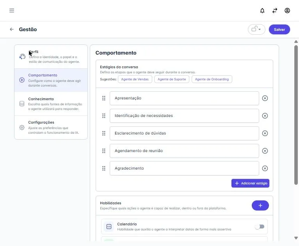This screenshot has width=299, height=246.
Task: Click the vertical scrollbar thumb
Action: [296, 115]
